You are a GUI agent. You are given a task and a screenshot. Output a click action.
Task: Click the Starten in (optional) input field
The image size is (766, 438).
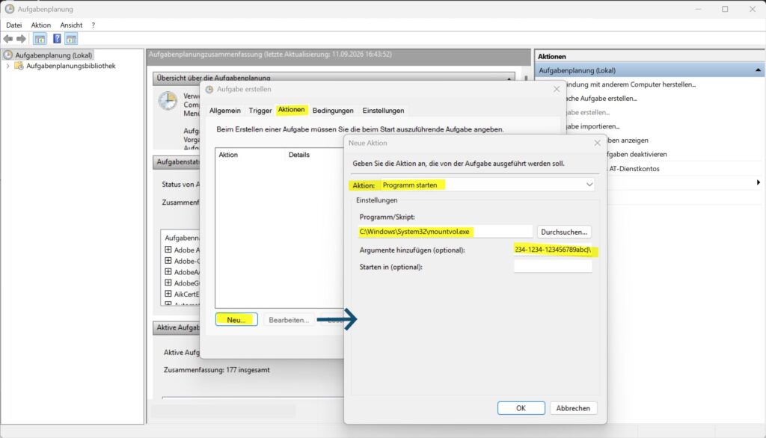[553, 267]
